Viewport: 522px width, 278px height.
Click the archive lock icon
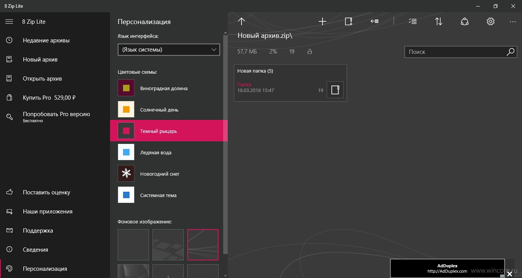310,51
